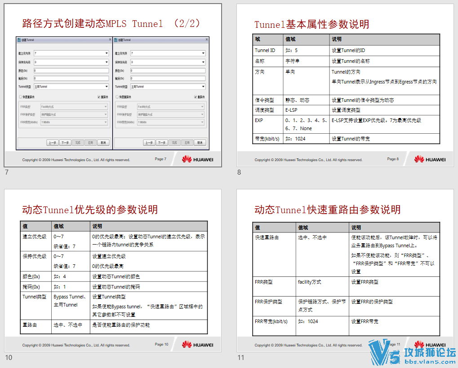Expand Tunnel类型 dropdown in the left dialog
The height and width of the screenshot is (368, 458).
71,87
